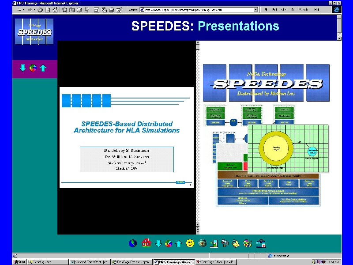Click the first aid kit icon
Screen dimensions: 353x265
(261, 244)
